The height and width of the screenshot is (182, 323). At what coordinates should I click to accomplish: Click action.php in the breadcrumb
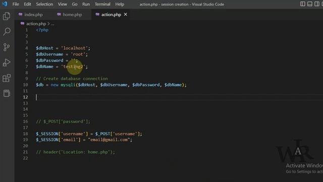pos(36,24)
